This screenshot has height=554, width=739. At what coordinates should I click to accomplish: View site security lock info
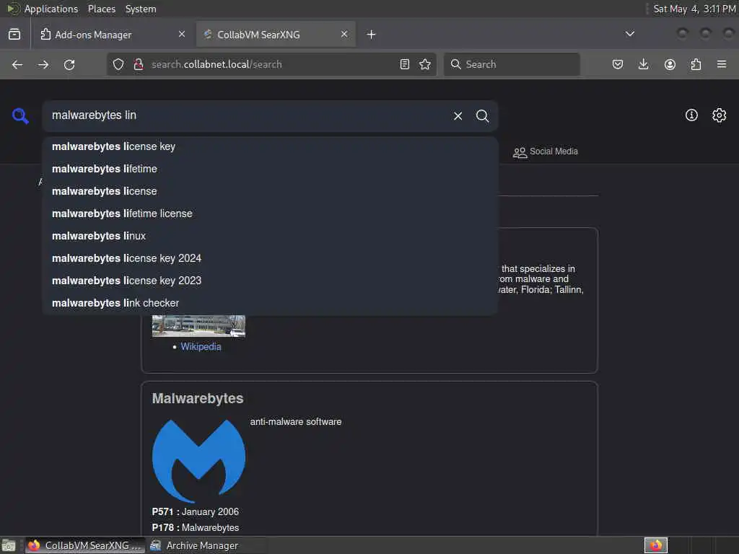(x=139, y=64)
